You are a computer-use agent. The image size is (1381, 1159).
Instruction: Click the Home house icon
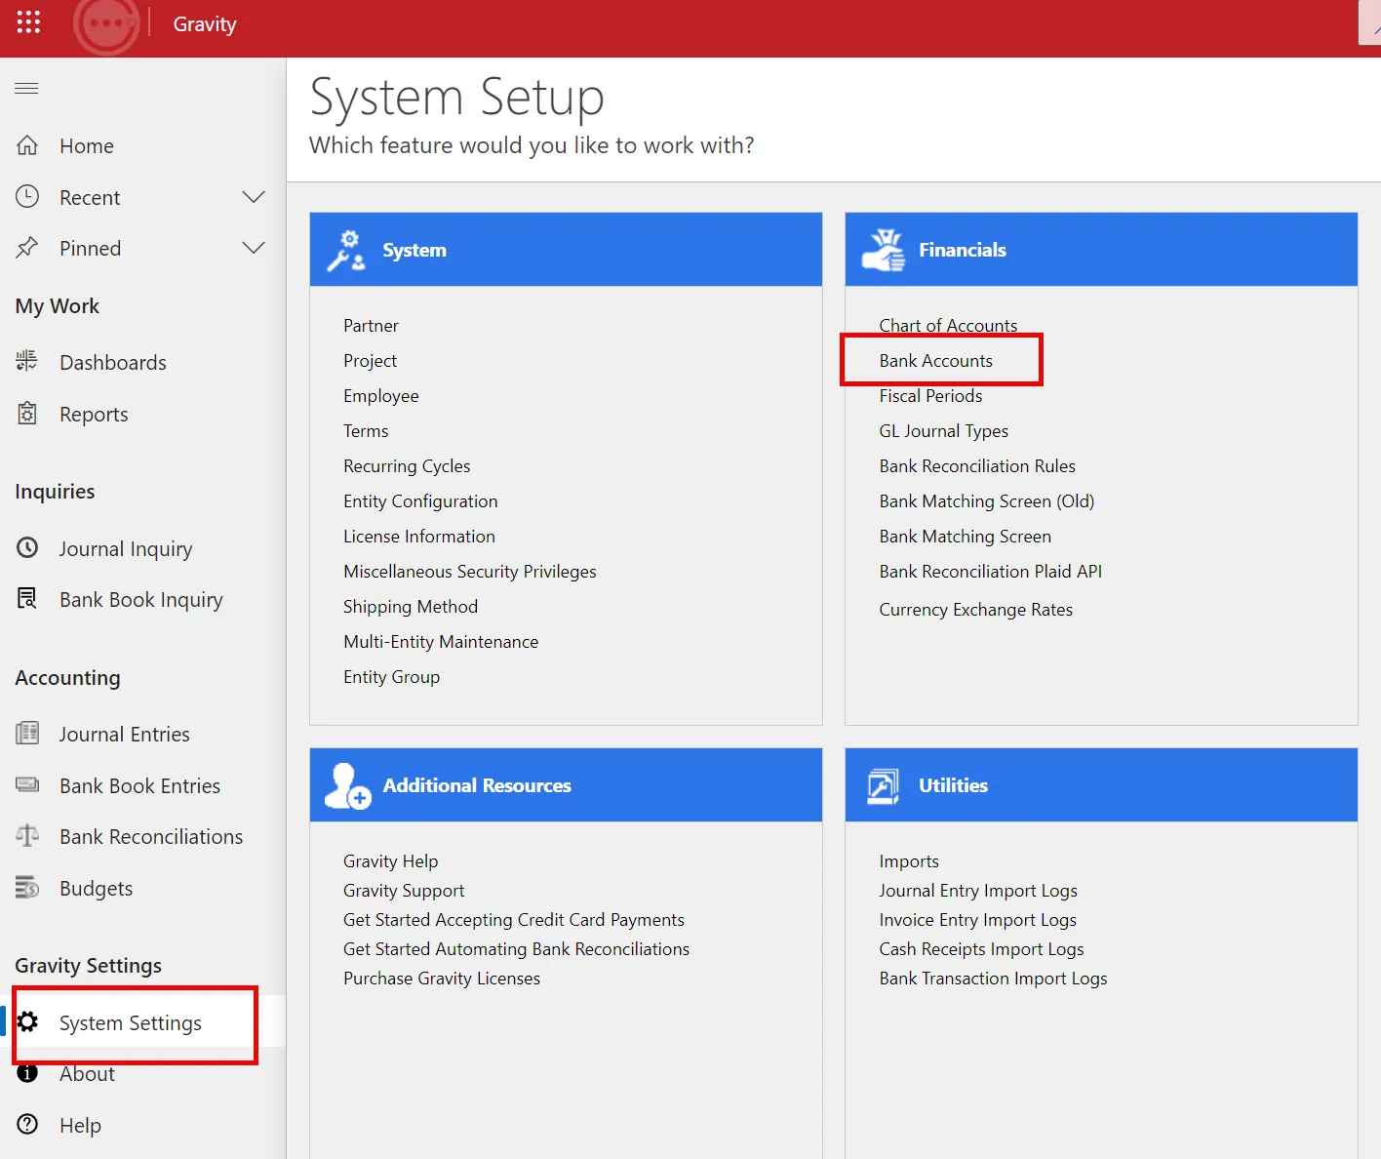click(x=27, y=145)
